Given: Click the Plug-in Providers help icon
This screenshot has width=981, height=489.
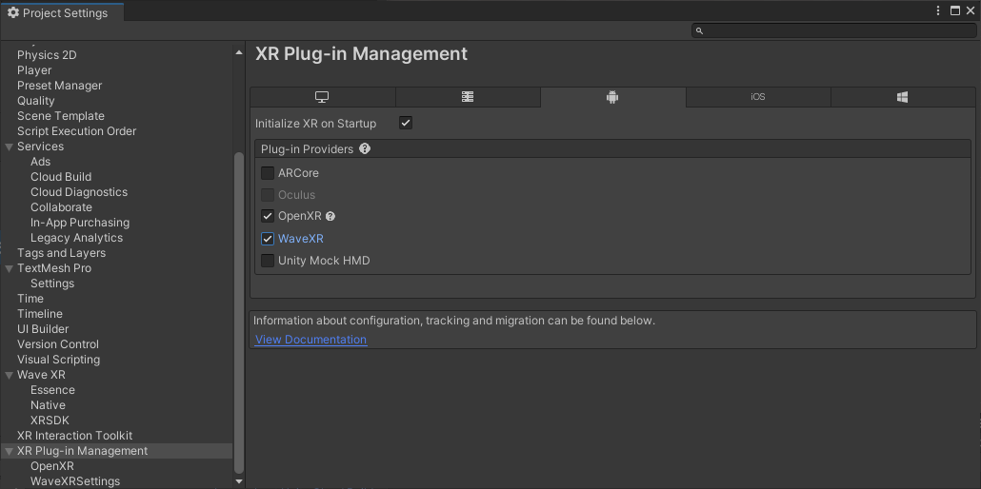Looking at the screenshot, I should pyautogui.click(x=365, y=149).
